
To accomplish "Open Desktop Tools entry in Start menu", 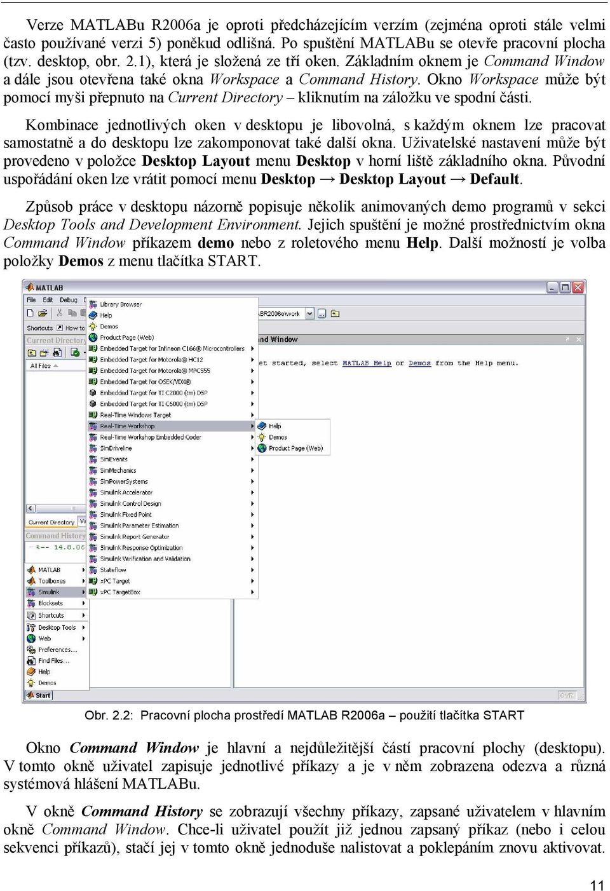I will [x=56, y=627].
